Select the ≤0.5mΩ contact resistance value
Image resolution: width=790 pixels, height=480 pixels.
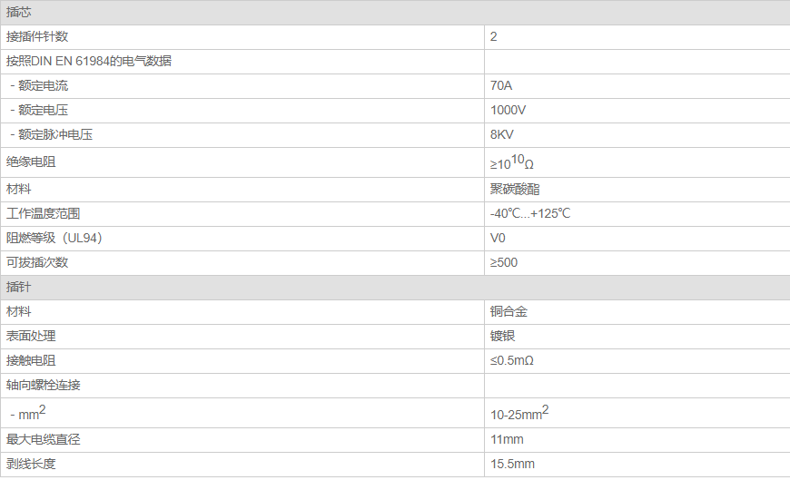coord(512,360)
